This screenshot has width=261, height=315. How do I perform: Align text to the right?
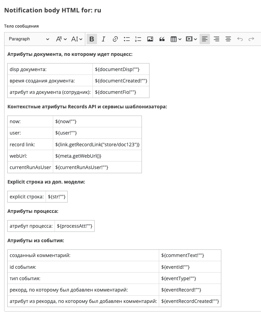pos(216,39)
